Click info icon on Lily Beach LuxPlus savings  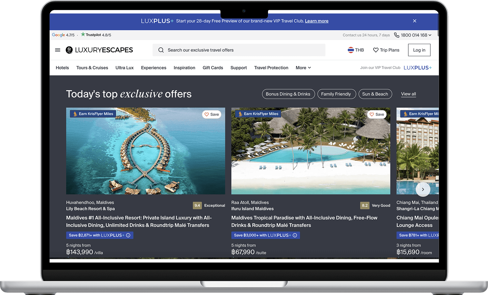(x=128, y=235)
